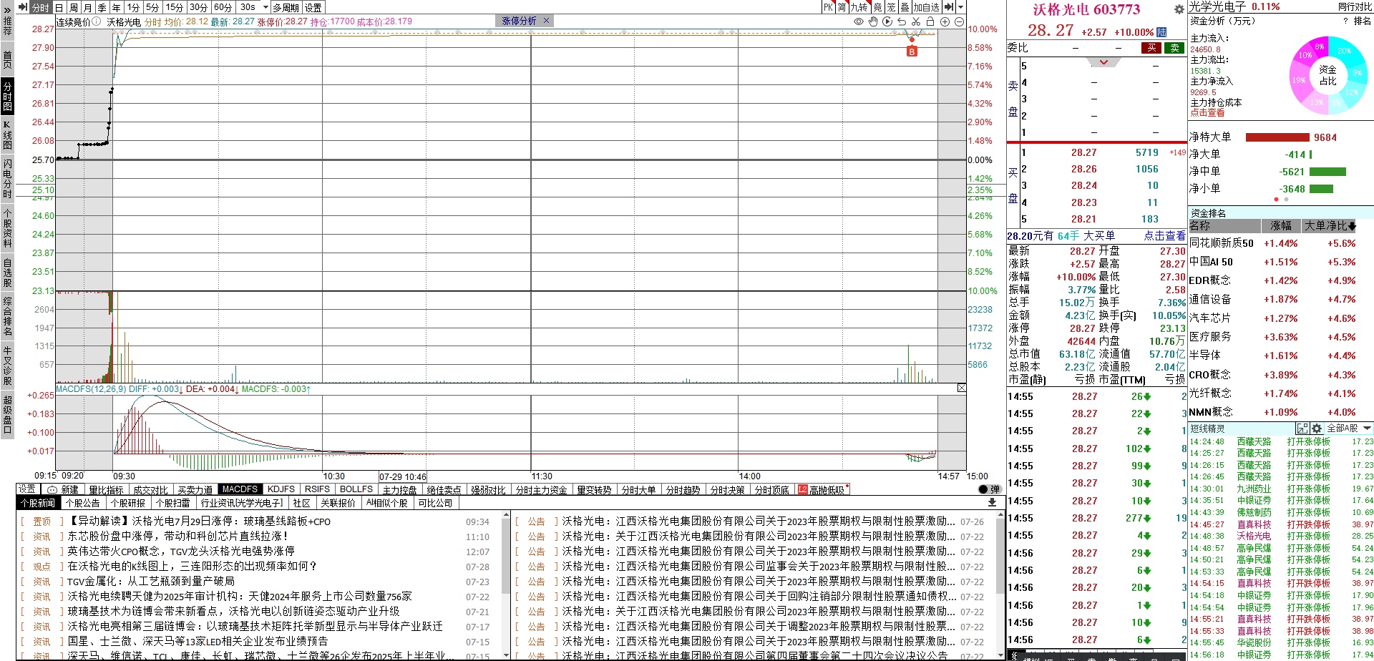The width and height of the screenshot is (1374, 661).
Task: Toggle the eye visibility icon above chart
Action: click(x=859, y=21)
